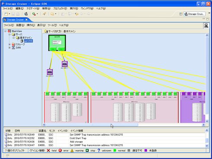Viewport: 212px width, 159px height.
Task: Click the green sol-215 server node in diagram
Action: coord(57,43)
